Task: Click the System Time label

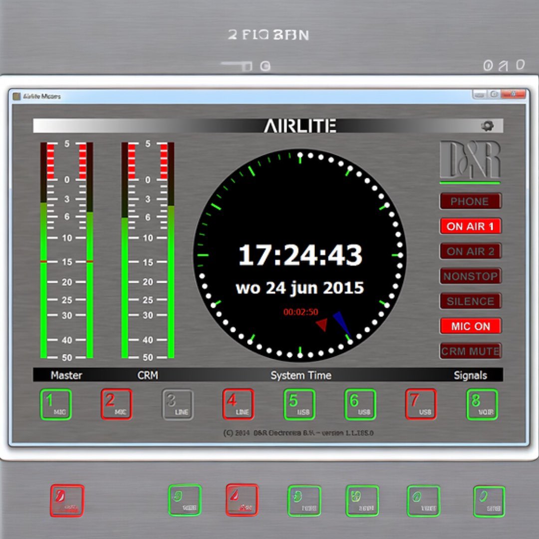Action: point(301,375)
